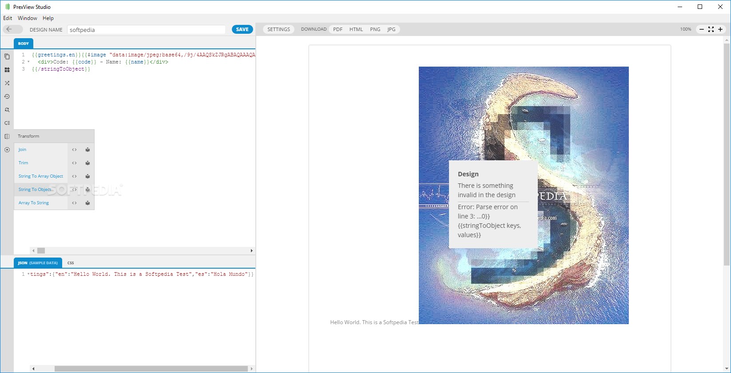Insert code snippet for Join

click(x=74, y=150)
